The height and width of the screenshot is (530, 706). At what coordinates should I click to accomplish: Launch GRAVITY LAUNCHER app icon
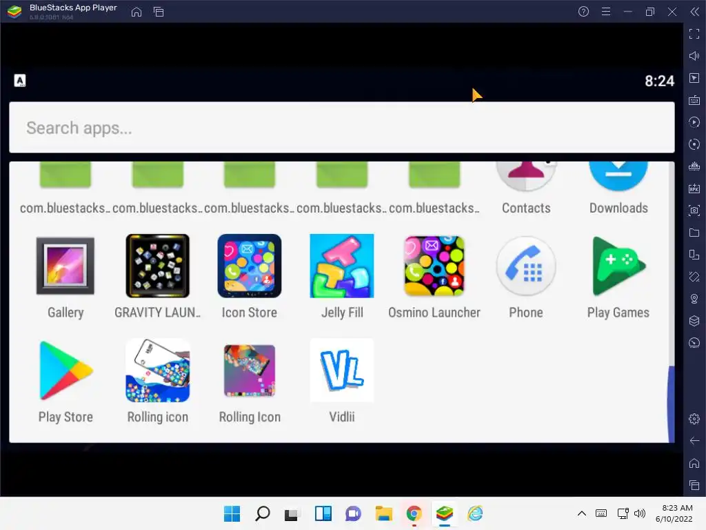coord(158,266)
